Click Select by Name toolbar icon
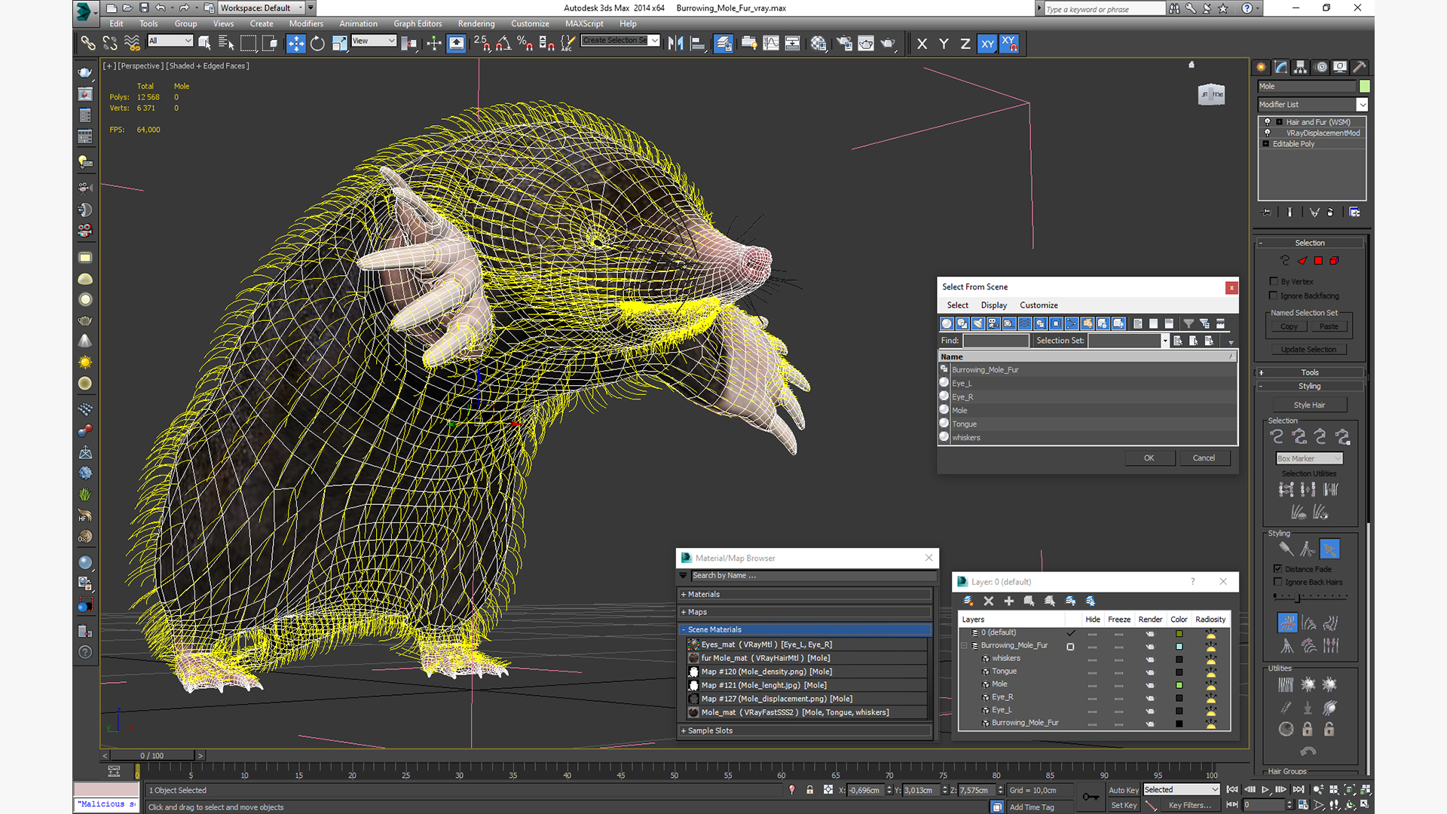Image resolution: width=1447 pixels, height=814 pixels. tap(226, 44)
